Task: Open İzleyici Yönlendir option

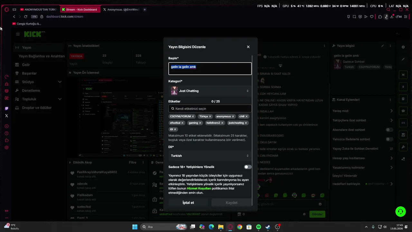Action: point(345,176)
